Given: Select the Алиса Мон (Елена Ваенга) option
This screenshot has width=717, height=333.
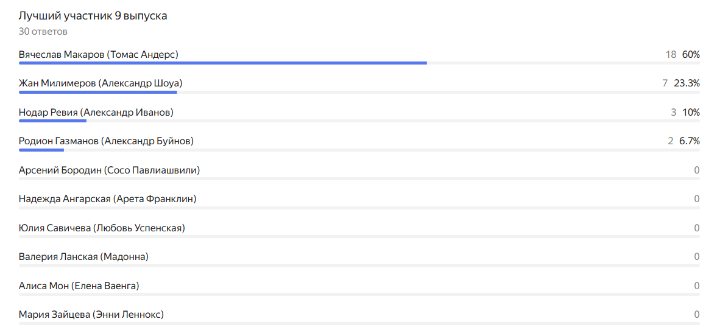Looking at the screenshot, I should [79, 286].
